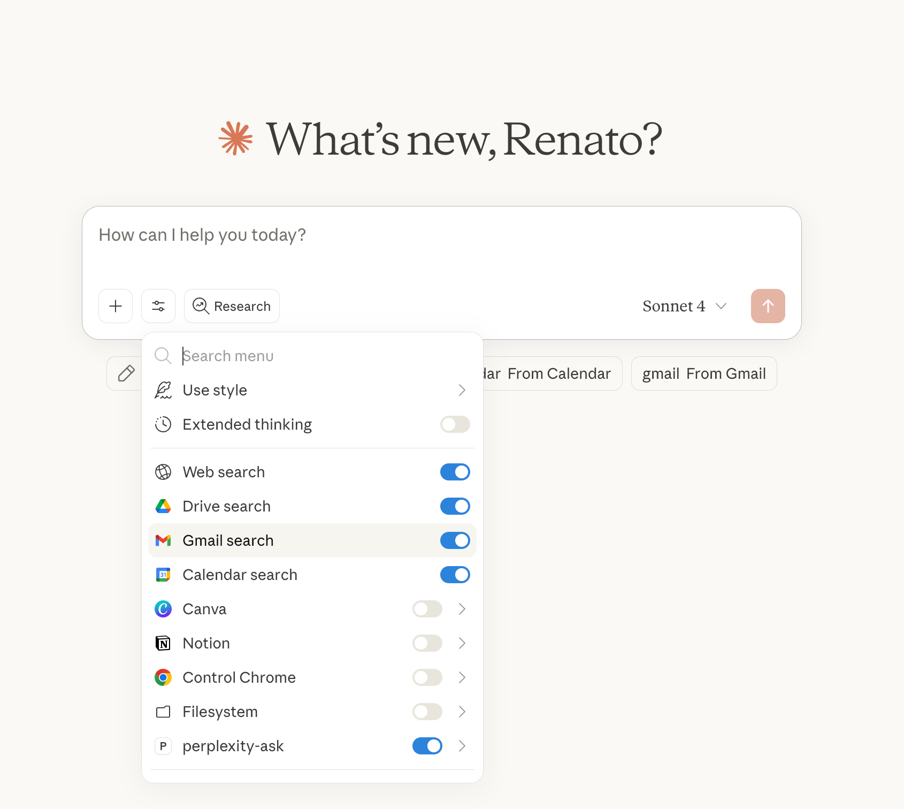This screenshot has width=904, height=809.
Task: Expand the Filesystem tools chevron
Action: point(462,712)
